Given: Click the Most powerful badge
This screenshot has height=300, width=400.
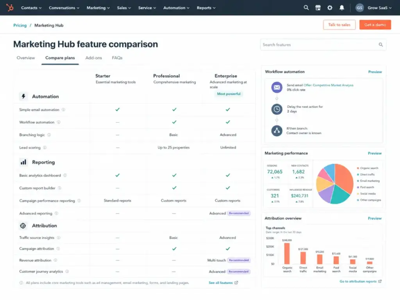Looking at the screenshot, I should point(229,94).
